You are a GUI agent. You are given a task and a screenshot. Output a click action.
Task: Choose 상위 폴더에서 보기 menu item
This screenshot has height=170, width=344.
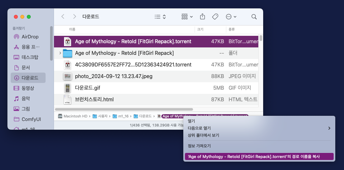click(x=259, y=135)
